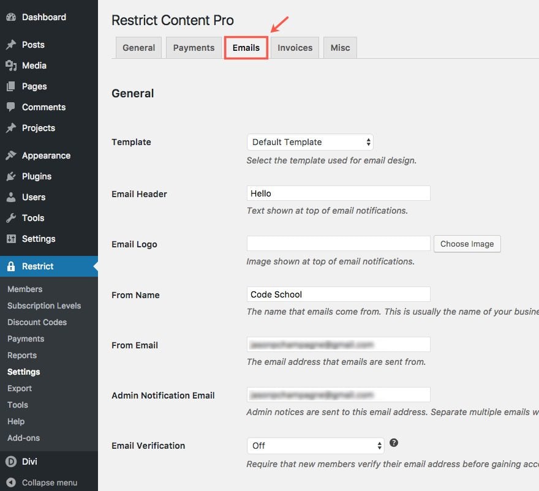Expand the Email Verification dropdown
Image resolution: width=539 pixels, height=491 pixels.
pos(315,446)
